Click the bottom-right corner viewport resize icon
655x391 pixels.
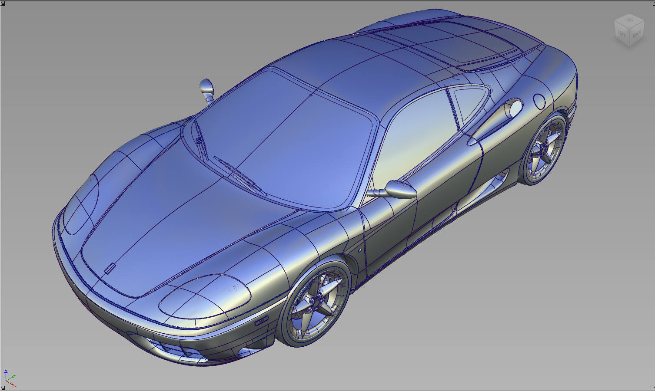653,388
